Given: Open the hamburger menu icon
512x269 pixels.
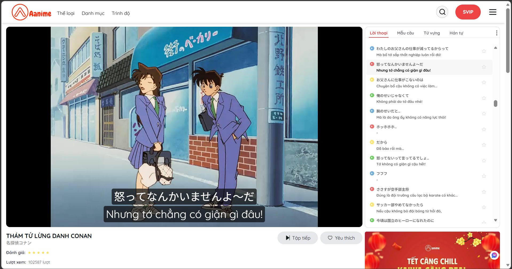Looking at the screenshot, I should coord(493,12).
